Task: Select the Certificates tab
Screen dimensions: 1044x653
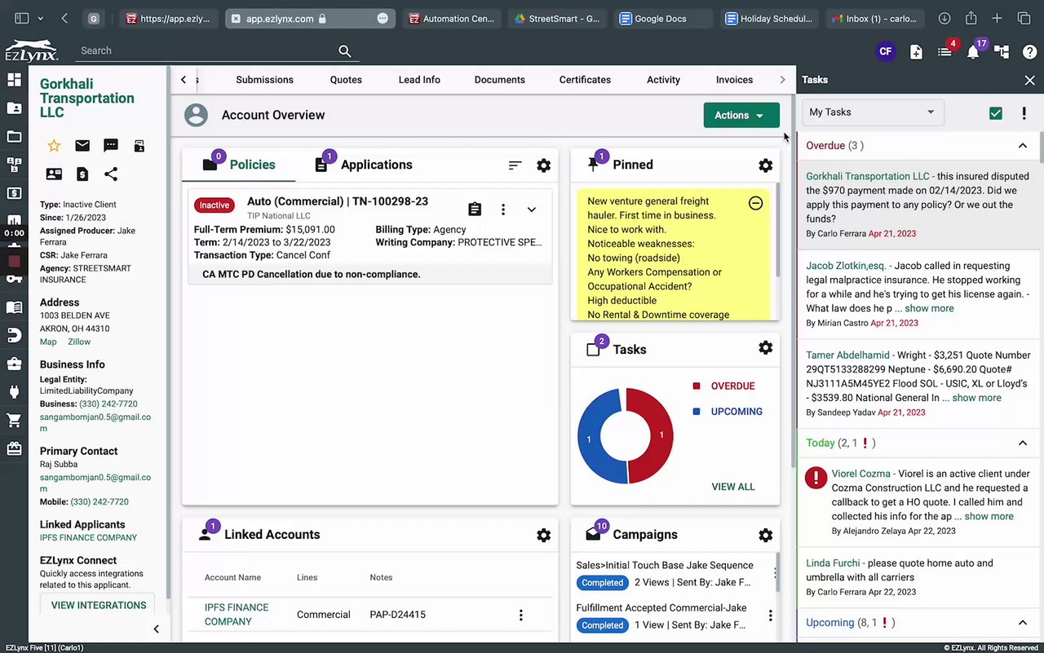Action: click(x=585, y=80)
